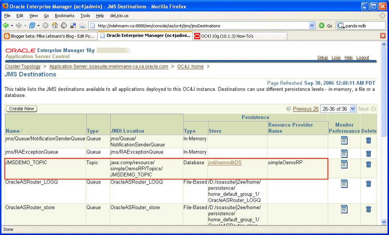Viewport: 389px width, 235px height.
Task: Click the Previous 25 arrow icon
Action: coord(288,109)
